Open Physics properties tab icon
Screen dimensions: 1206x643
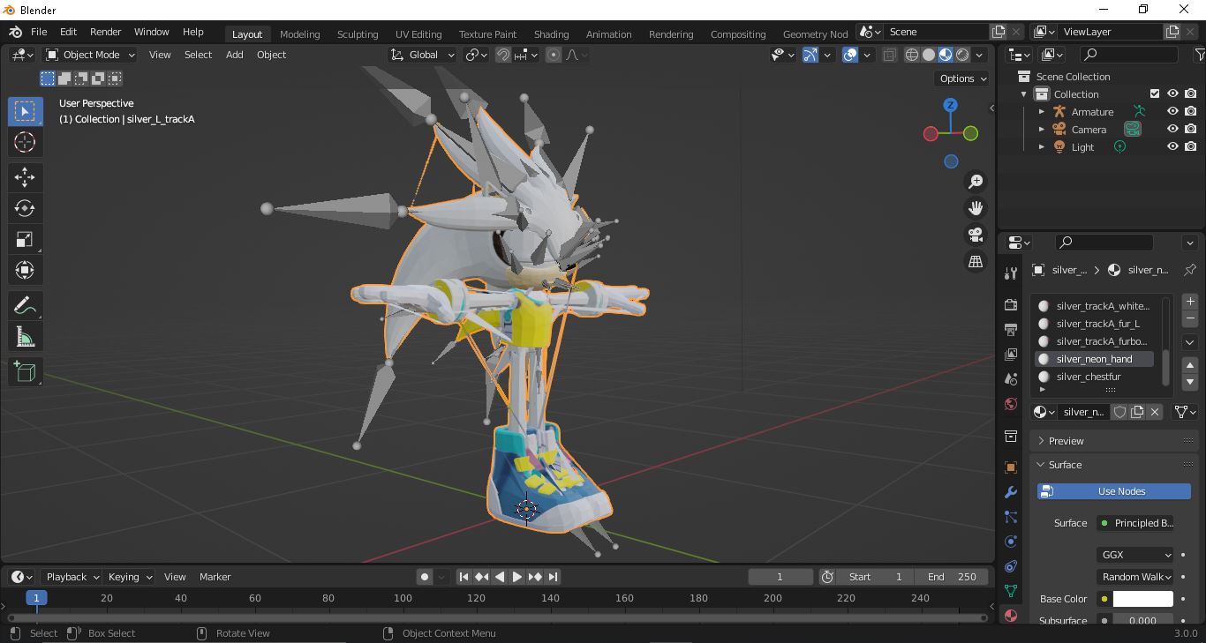point(1011,541)
